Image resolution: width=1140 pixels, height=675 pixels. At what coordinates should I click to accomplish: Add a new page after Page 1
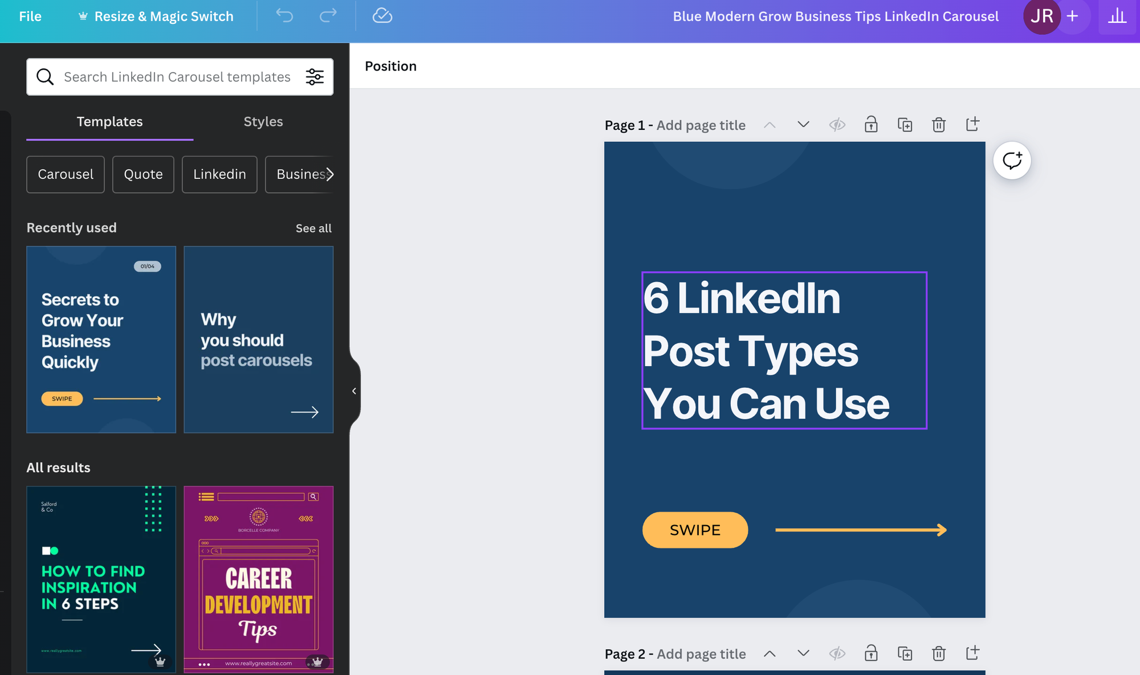tap(972, 124)
